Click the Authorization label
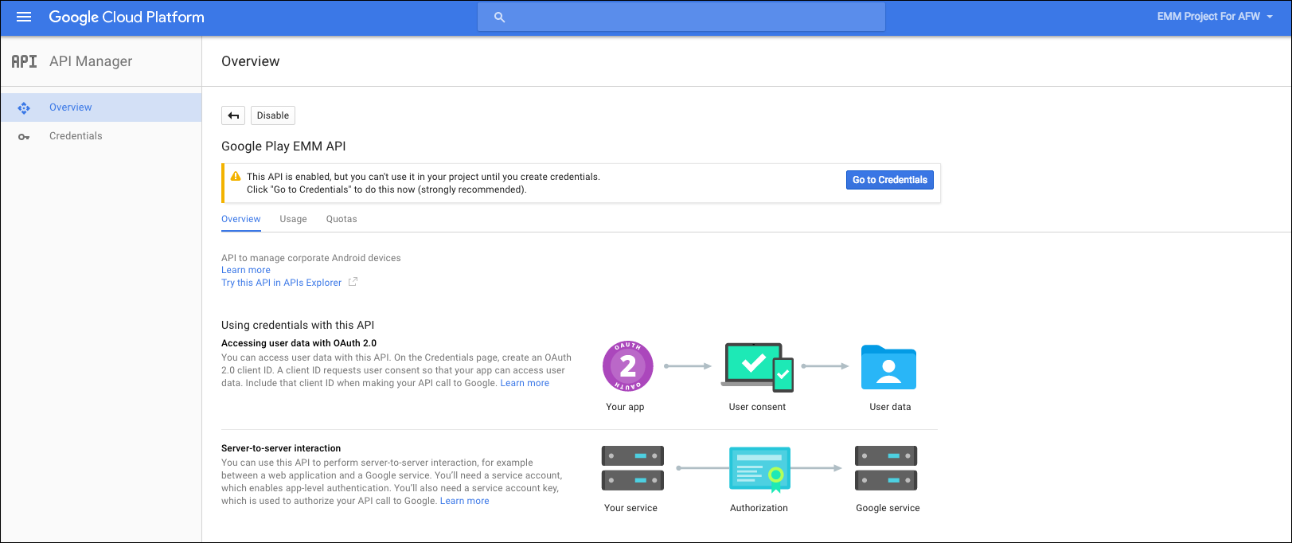 (x=759, y=508)
